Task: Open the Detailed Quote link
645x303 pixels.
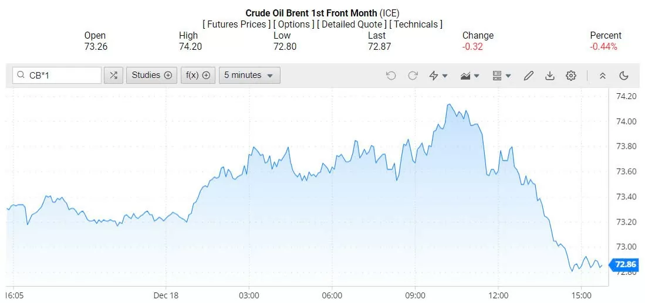Action: point(352,24)
